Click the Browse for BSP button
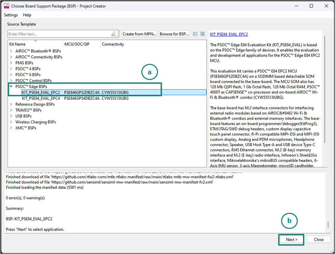 tap(175, 34)
